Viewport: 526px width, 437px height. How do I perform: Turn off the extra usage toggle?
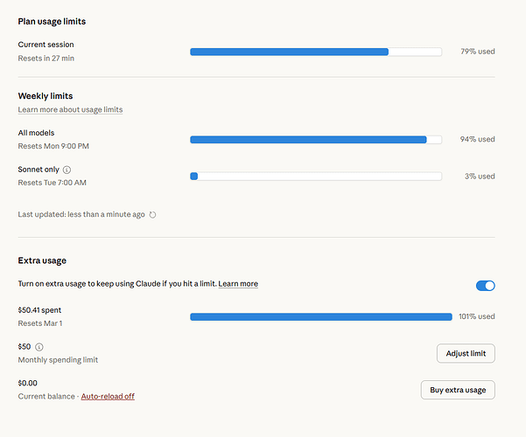tap(485, 286)
